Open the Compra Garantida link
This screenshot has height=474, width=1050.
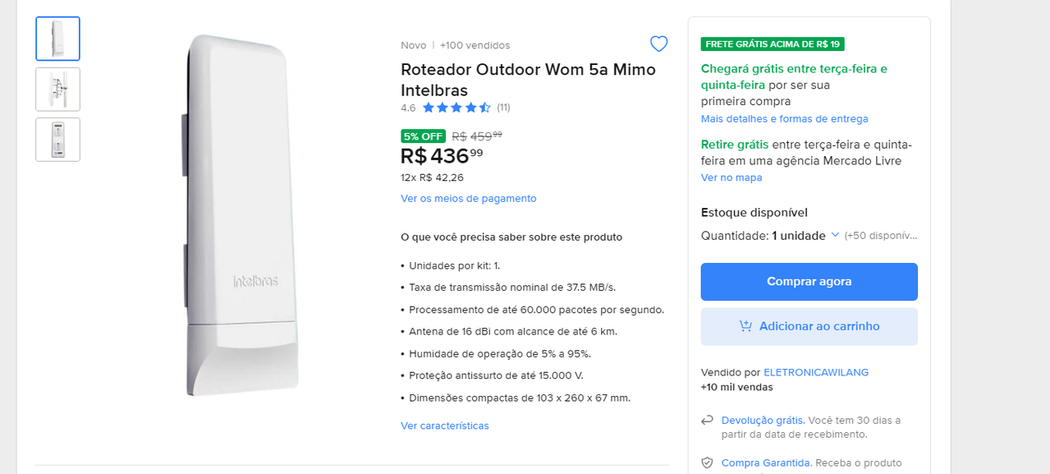(766, 462)
